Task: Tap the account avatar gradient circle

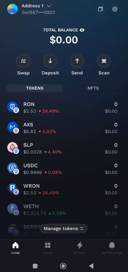Action: [x=13, y=9]
